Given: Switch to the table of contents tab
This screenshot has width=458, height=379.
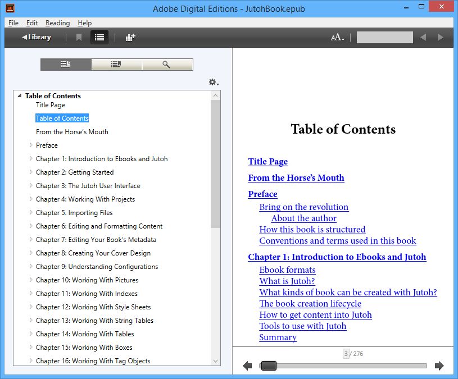Looking at the screenshot, I should (66, 65).
